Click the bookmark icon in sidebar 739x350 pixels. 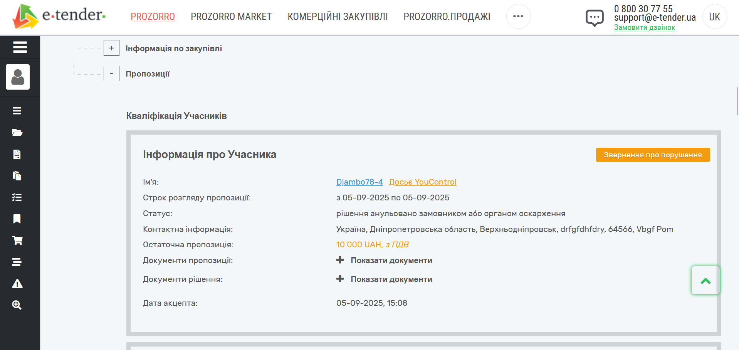click(17, 219)
